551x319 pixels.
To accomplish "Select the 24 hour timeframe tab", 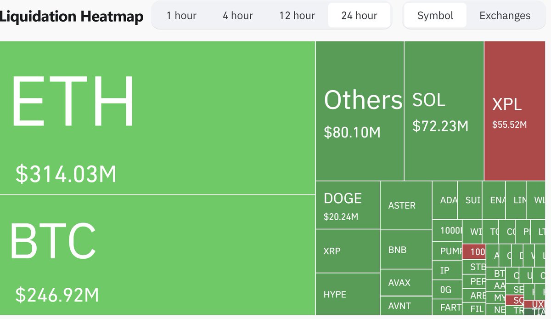I will [x=359, y=15].
